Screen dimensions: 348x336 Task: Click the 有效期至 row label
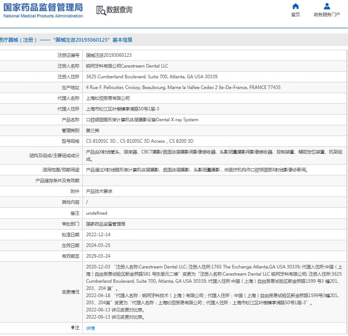tap(70, 256)
